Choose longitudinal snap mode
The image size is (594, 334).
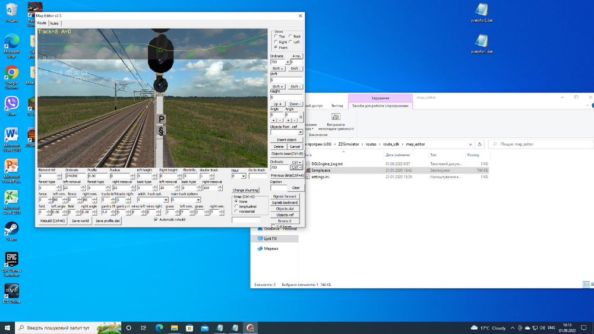pyautogui.click(x=236, y=206)
